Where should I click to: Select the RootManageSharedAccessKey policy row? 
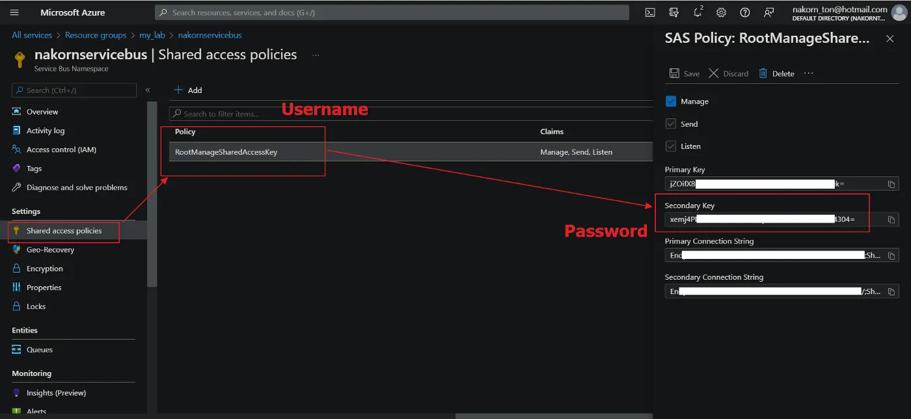point(411,152)
